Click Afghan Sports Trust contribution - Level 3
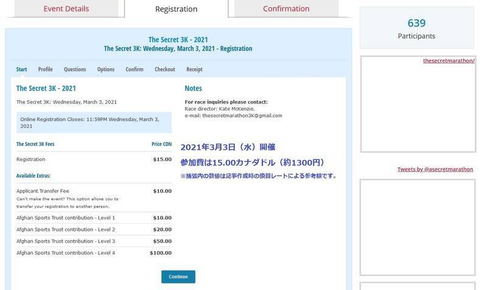 [x=66, y=241]
